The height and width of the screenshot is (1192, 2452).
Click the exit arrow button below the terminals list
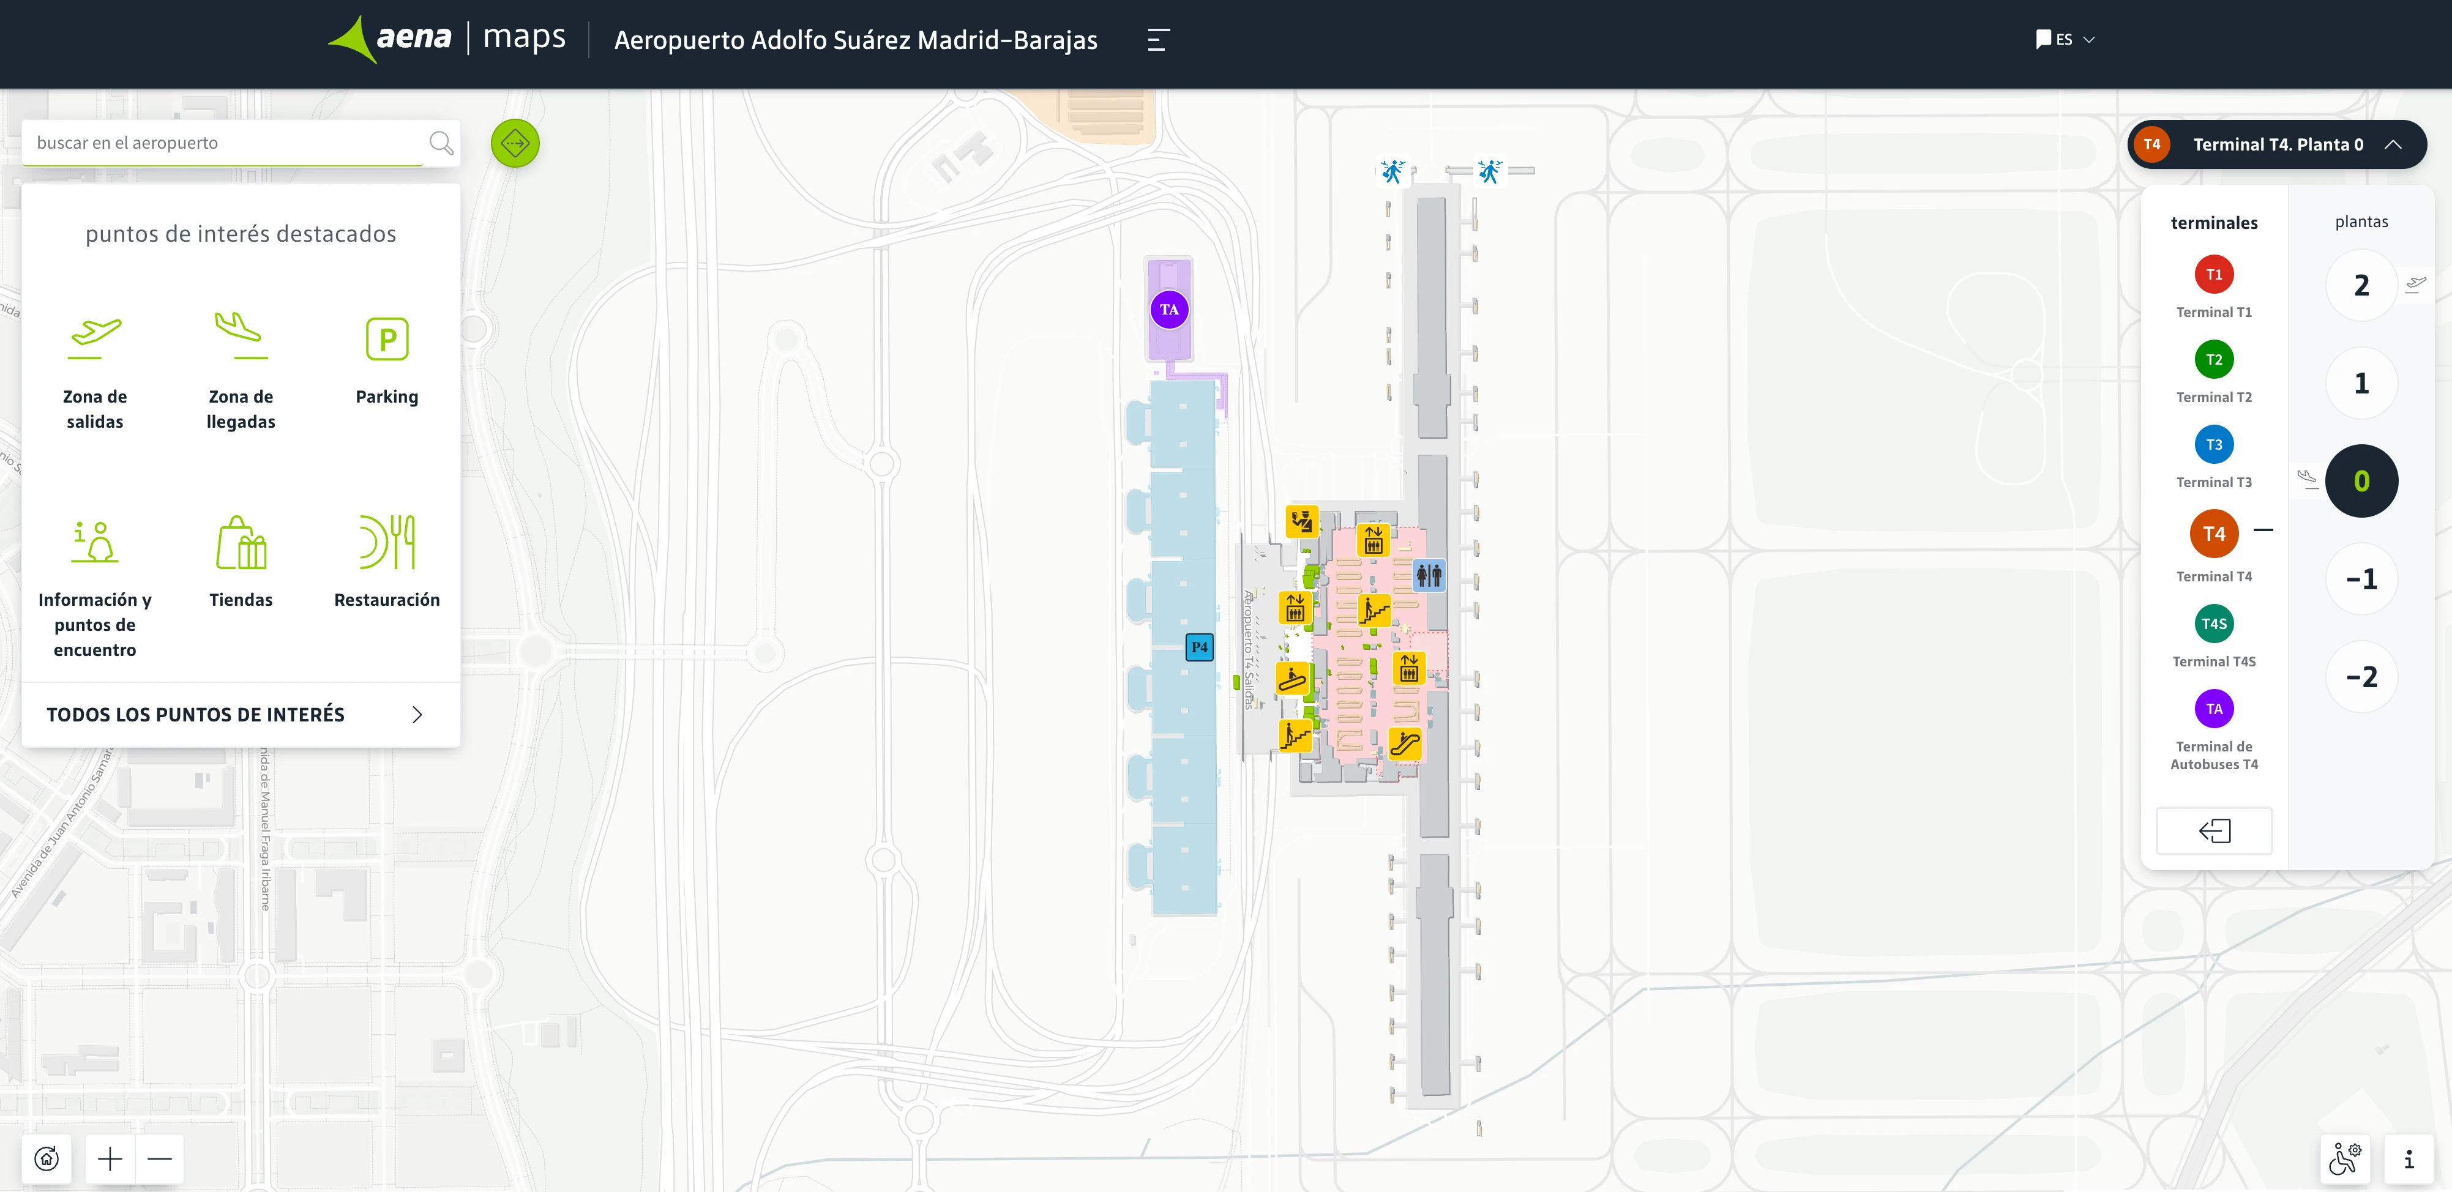coord(2214,830)
